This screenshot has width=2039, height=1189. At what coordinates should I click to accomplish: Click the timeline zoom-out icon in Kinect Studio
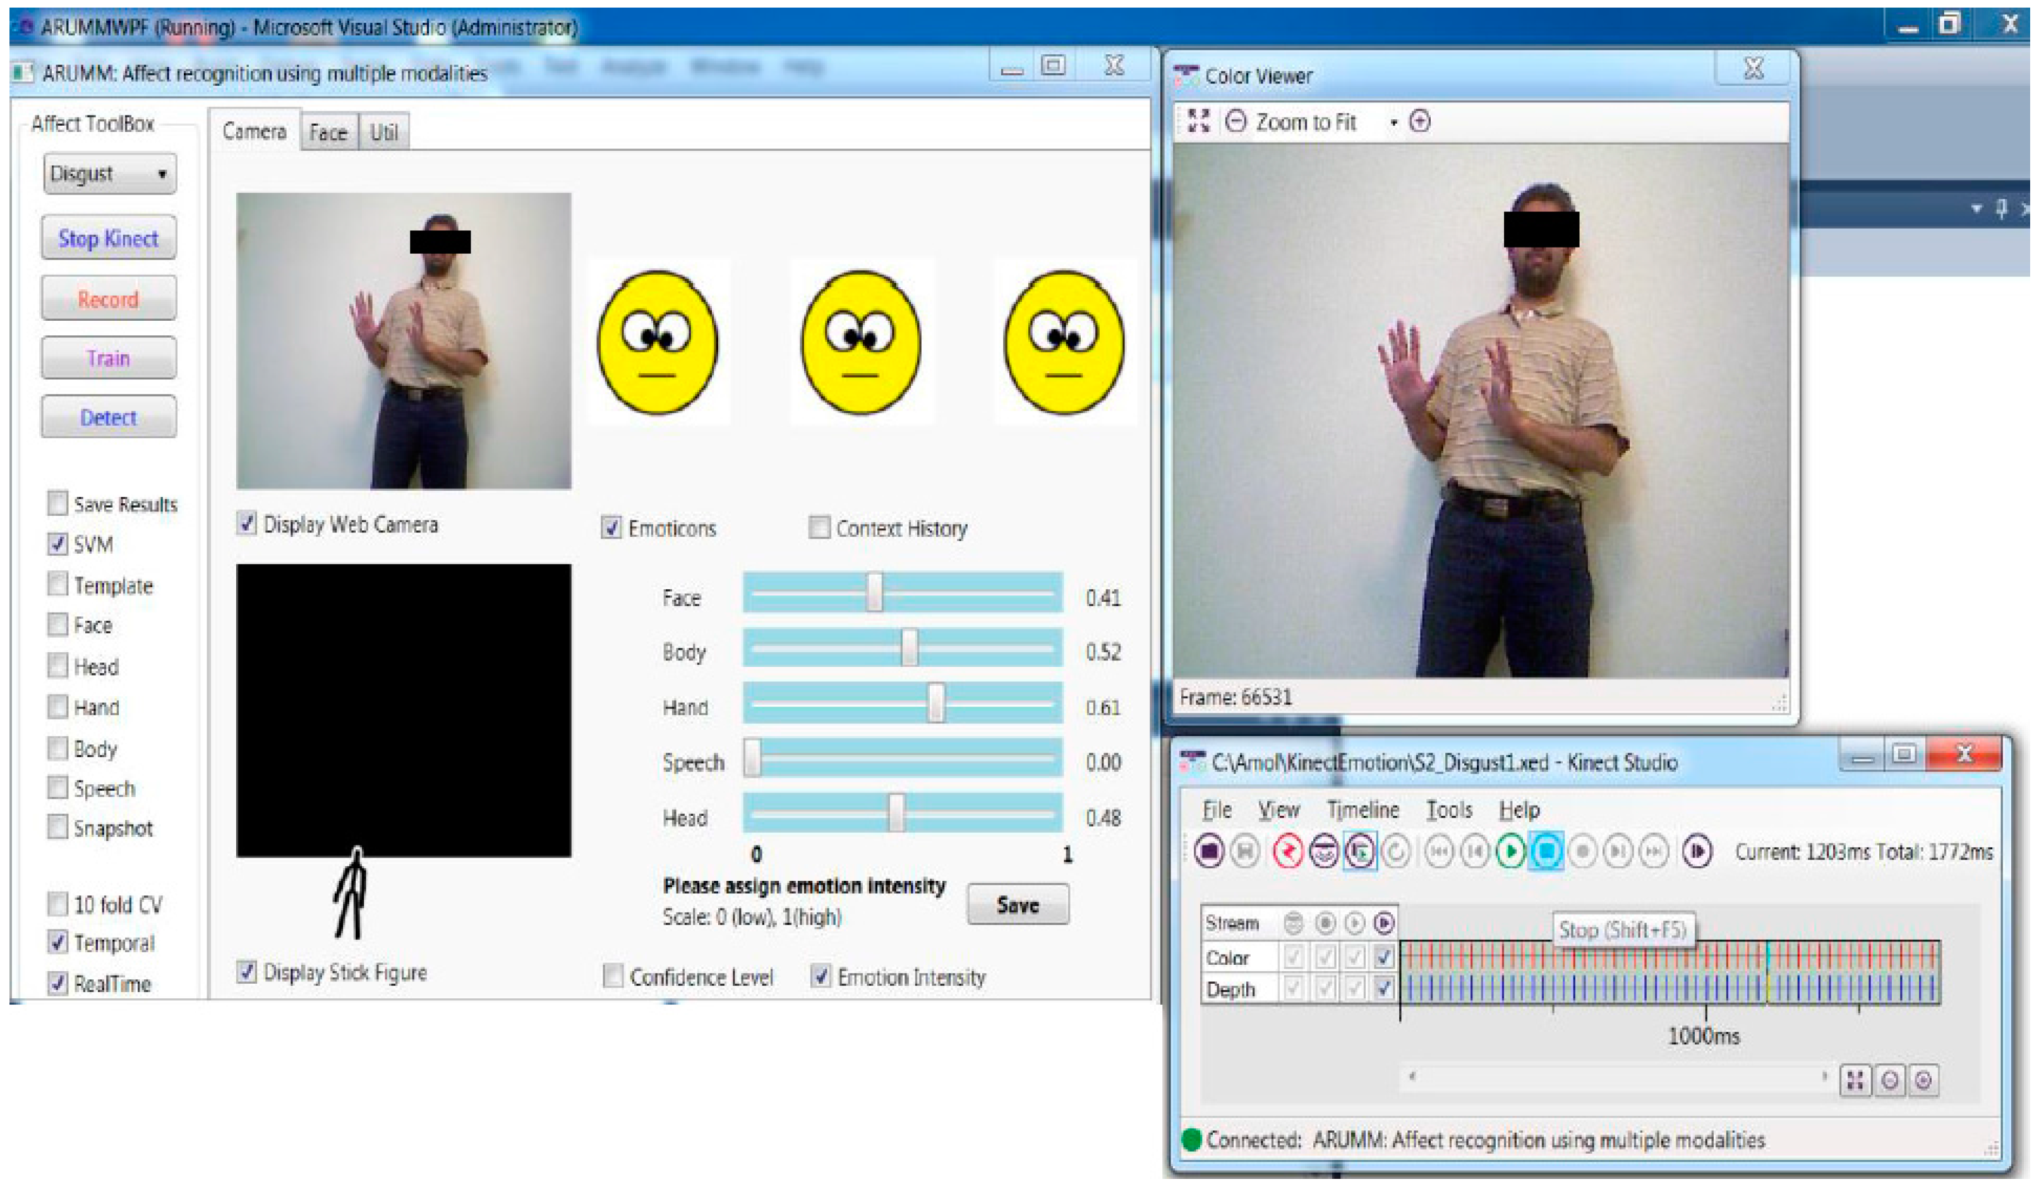tap(1889, 1080)
